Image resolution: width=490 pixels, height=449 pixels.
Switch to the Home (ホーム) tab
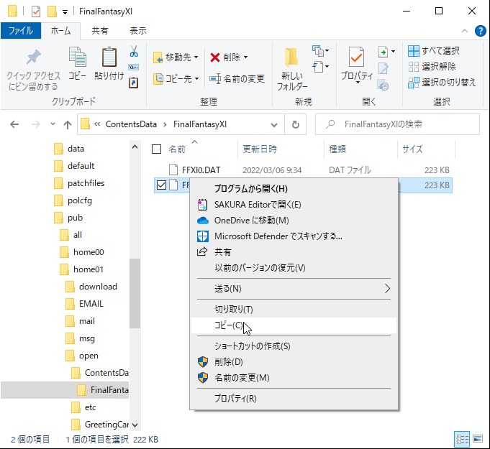60,31
